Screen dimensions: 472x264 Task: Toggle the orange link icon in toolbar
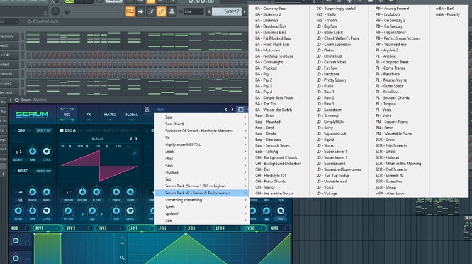point(161,12)
